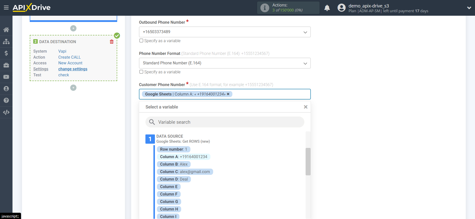Select the Column H variable
Screen dimensions: 475x219
click(x=169, y=209)
